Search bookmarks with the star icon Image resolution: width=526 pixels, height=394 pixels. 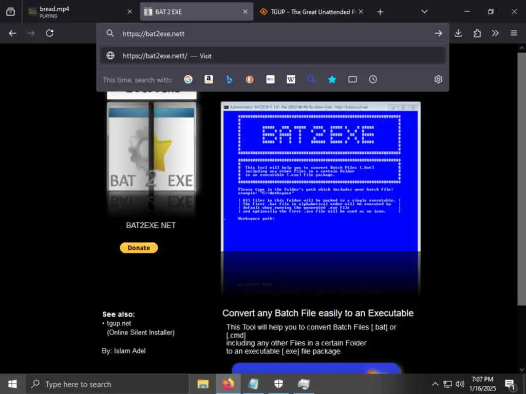click(x=332, y=80)
